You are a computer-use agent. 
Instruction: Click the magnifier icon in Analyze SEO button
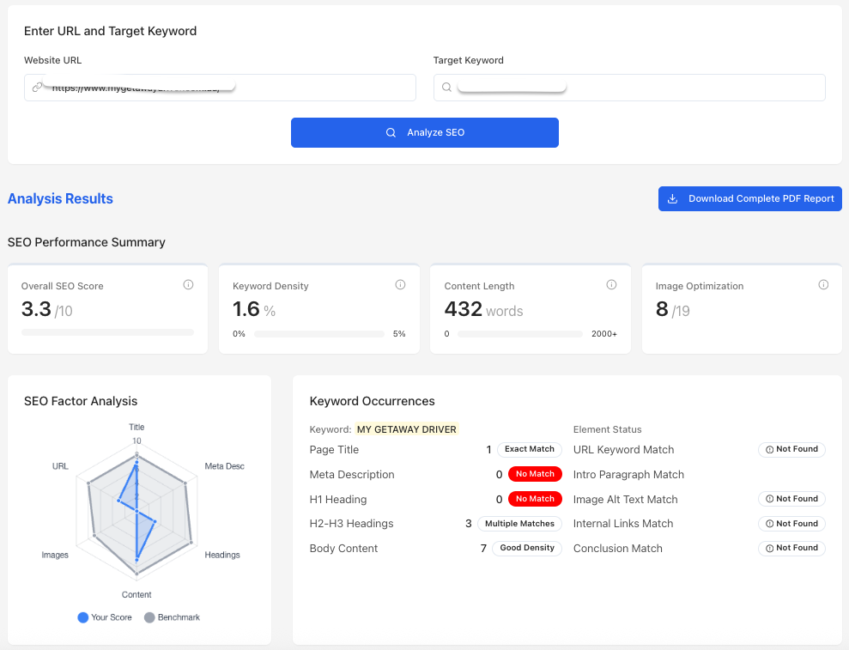click(x=391, y=132)
